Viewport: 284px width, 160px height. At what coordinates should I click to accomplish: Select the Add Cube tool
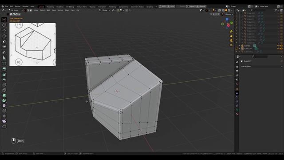coord(4,64)
